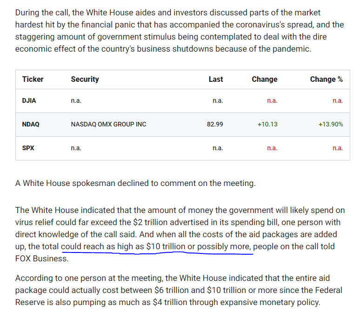Click the +10.13 change value
Screen dimensions: 360x319
tap(267, 124)
